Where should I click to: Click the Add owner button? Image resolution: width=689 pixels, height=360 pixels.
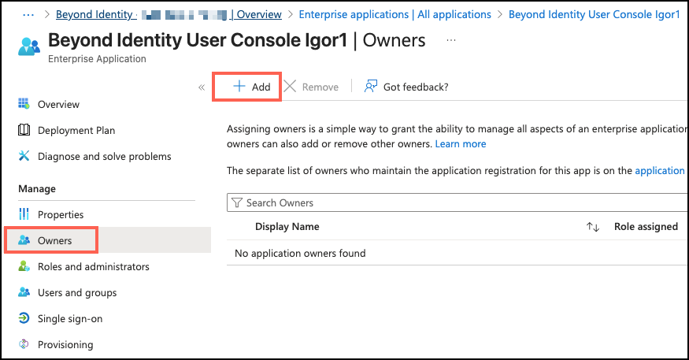(x=251, y=87)
